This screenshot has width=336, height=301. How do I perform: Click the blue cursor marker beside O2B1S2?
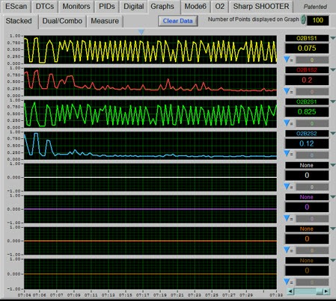coord(287,91)
